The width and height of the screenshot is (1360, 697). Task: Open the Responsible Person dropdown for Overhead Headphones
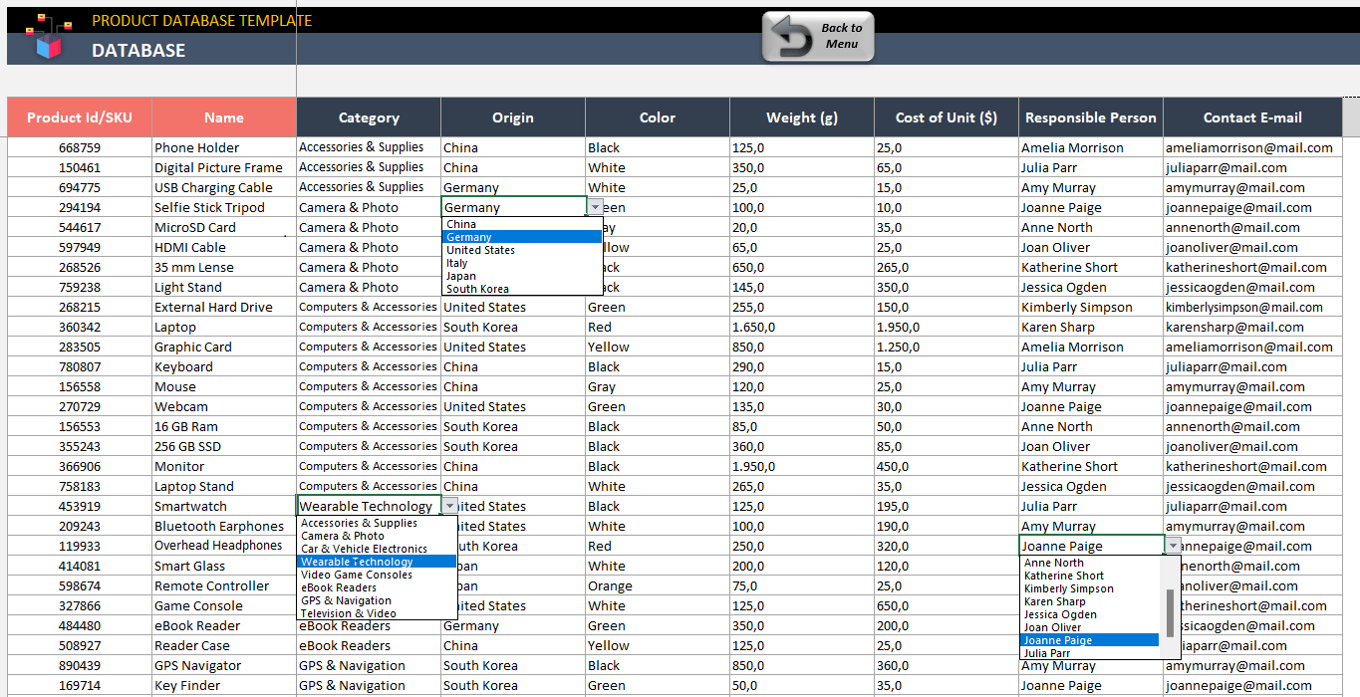tap(1172, 546)
